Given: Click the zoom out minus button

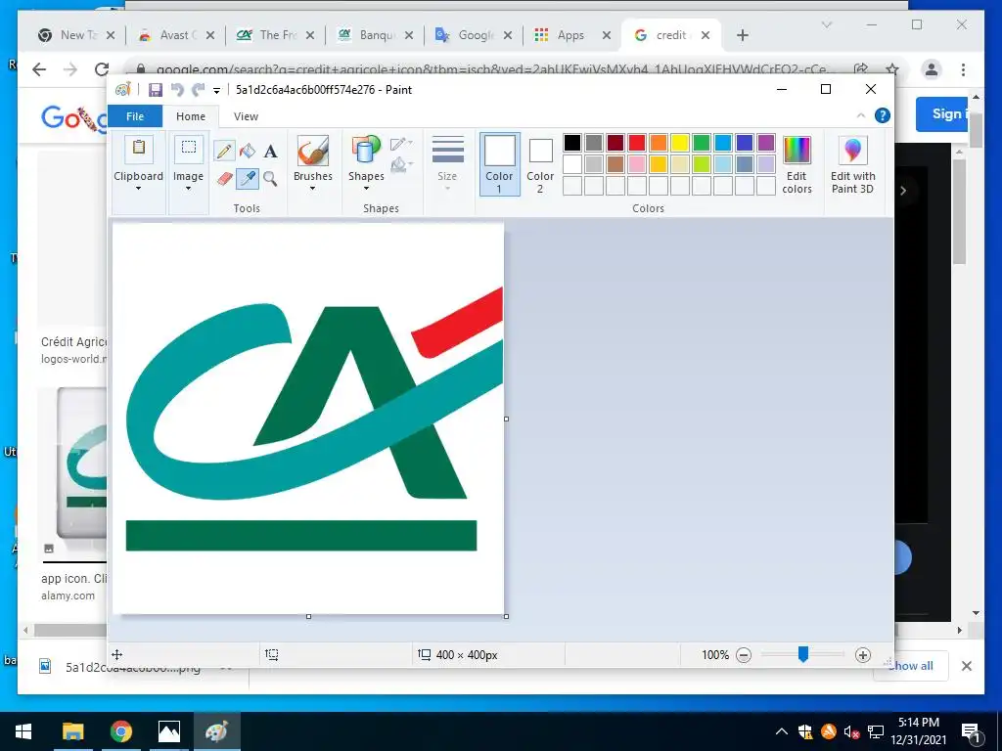Looking at the screenshot, I should coord(744,654).
